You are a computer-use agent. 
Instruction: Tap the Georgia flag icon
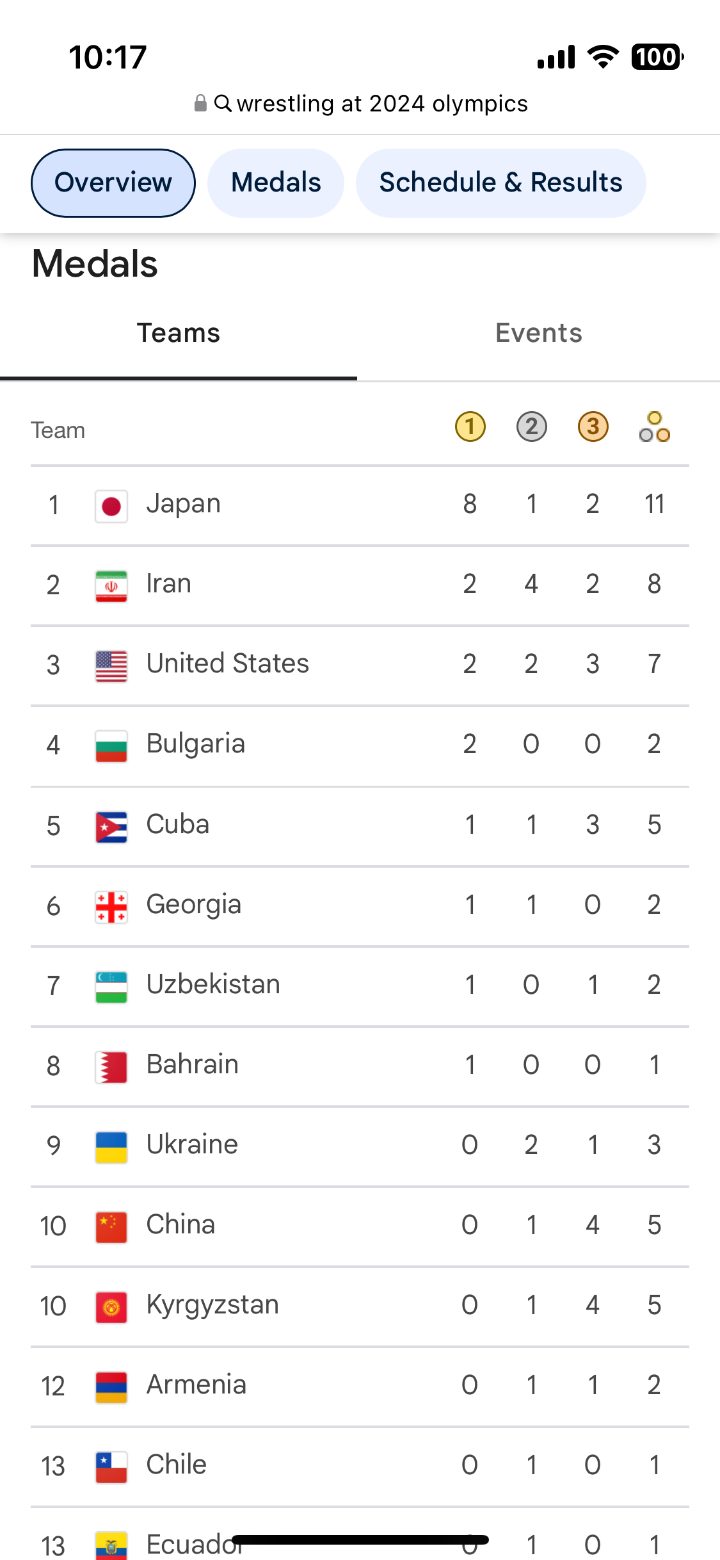(111, 907)
